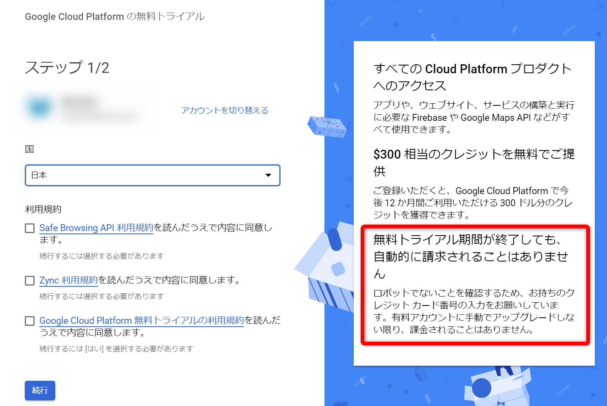
Task: Open the Google Cloud Platform 無料トライアルの利用規約 link
Action: pos(141,321)
